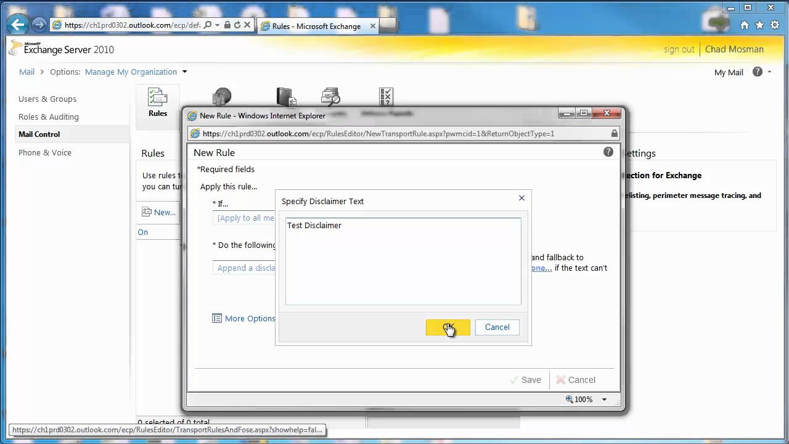This screenshot has width=789, height=444.
Task: Select the Rules toolbar icon
Action: point(158,102)
